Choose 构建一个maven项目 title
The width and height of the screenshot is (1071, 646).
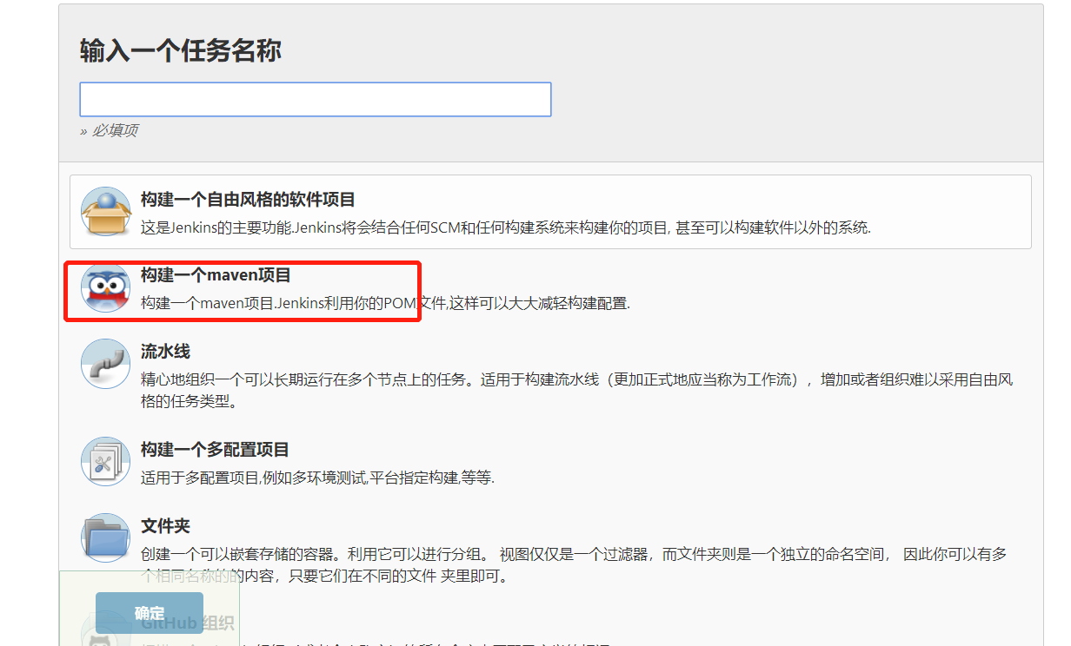pos(216,275)
